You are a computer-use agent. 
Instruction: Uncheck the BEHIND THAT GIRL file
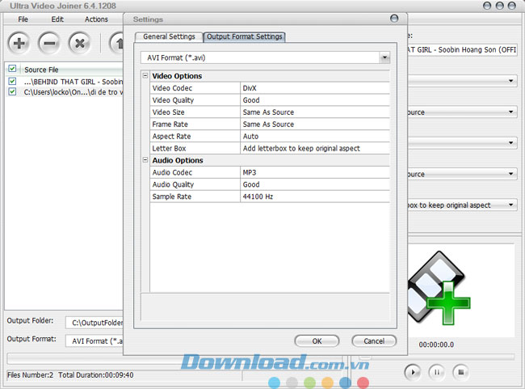pos(12,81)
